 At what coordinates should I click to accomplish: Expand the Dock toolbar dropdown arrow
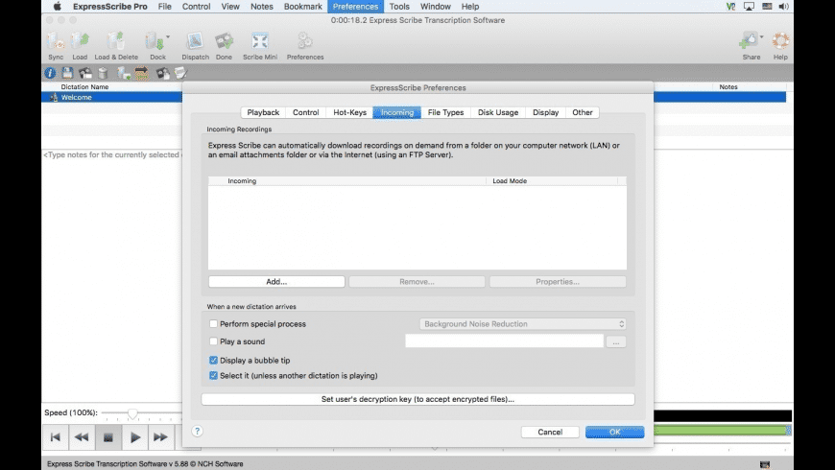tap(168, 36)
